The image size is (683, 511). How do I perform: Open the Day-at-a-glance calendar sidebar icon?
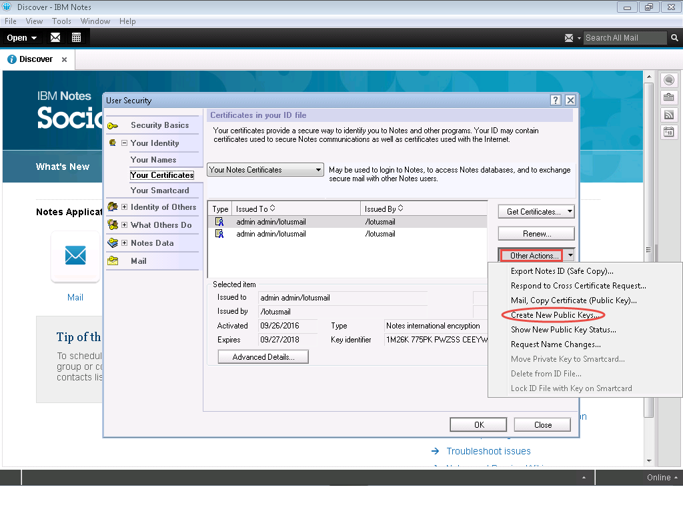click(x=669, y=131)
